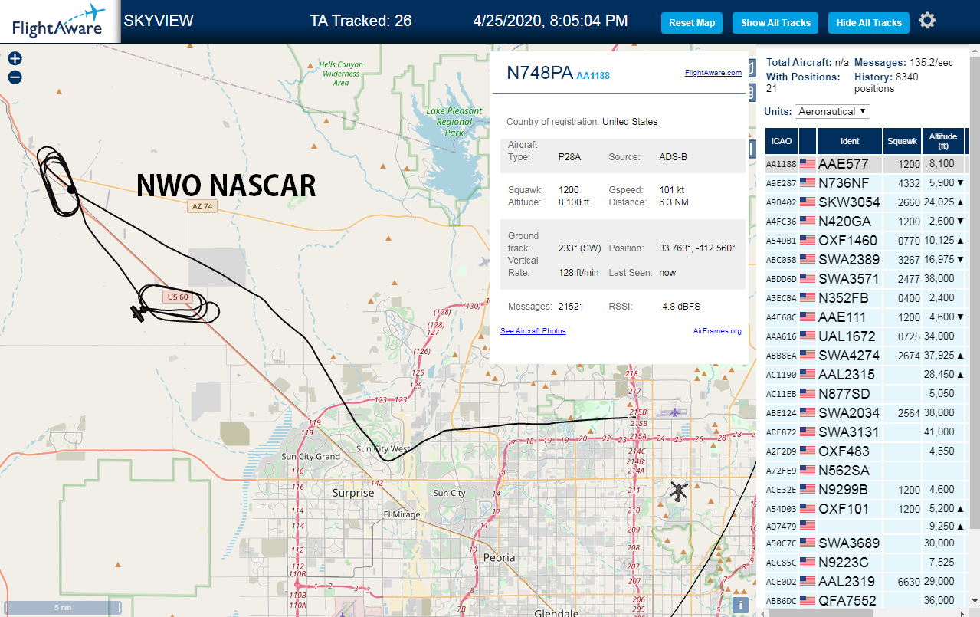Click the US flag in the AD7479 row
980x617 pixels.
[x=808, y=525]
